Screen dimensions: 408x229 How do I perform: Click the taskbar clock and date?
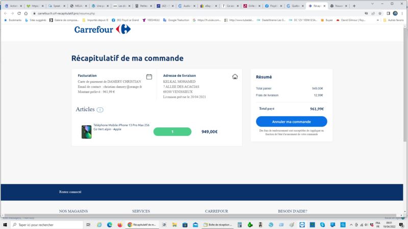[x=389, y=224]
